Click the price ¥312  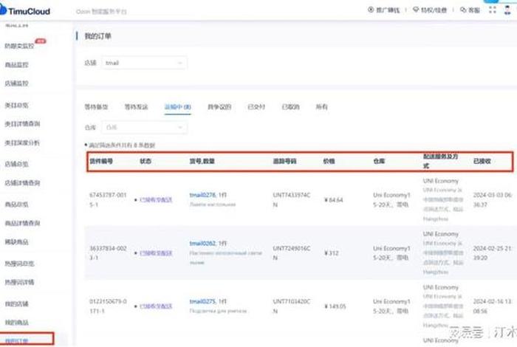coord(331,253)
